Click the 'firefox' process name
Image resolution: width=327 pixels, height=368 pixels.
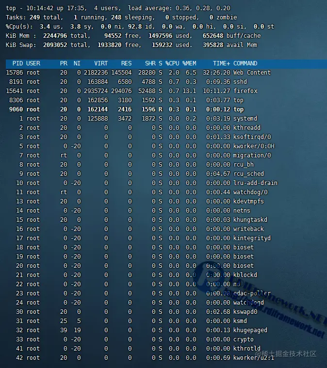pyautogui.click(x=245, y=91)
